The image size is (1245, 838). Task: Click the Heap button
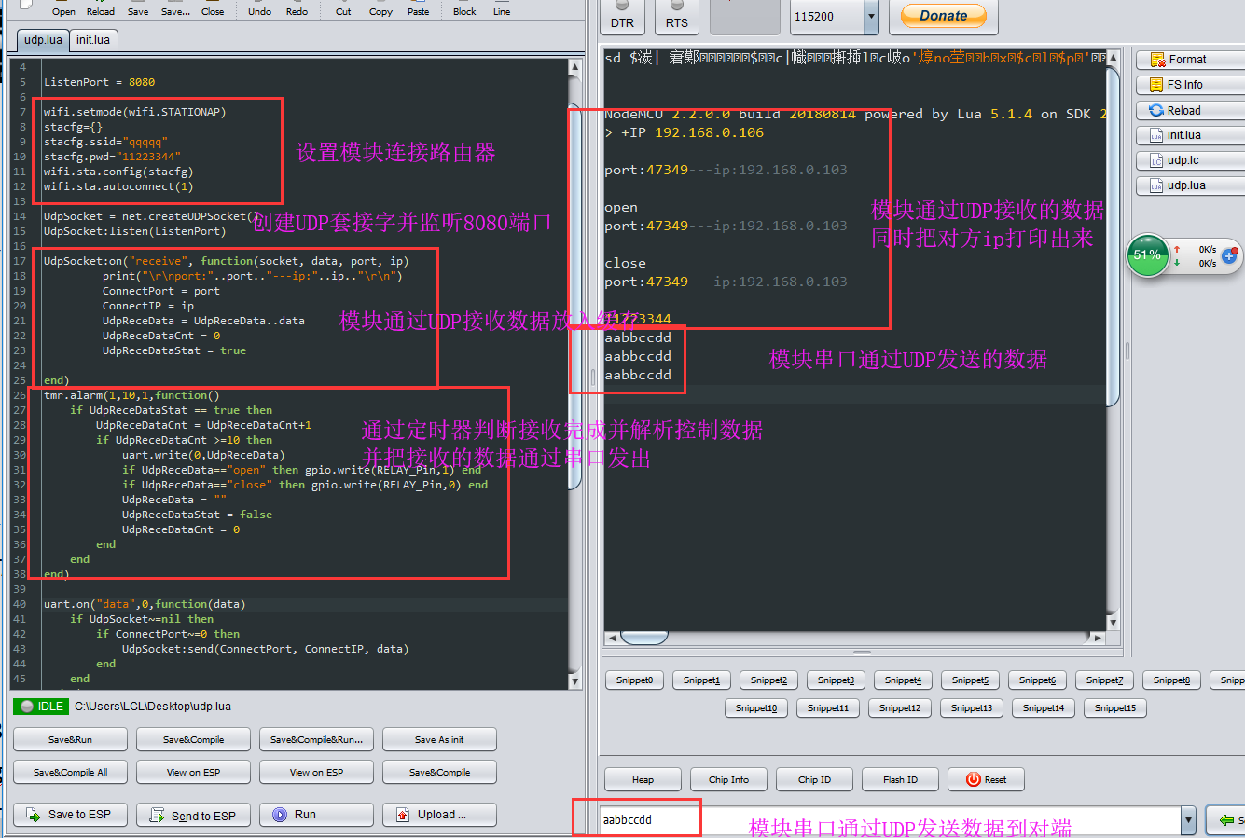[643, 779]
